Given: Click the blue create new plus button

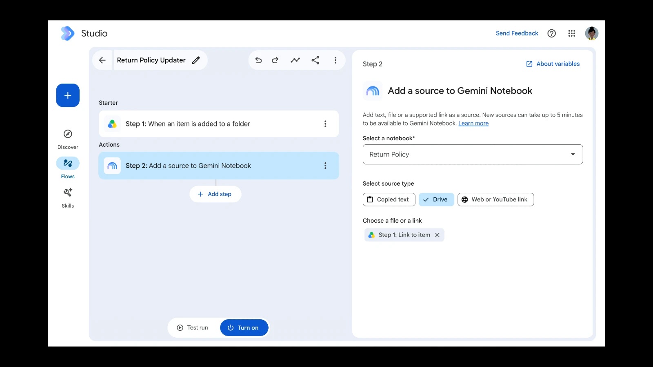Looking at the screenshot, I should [x=68, y=95].
